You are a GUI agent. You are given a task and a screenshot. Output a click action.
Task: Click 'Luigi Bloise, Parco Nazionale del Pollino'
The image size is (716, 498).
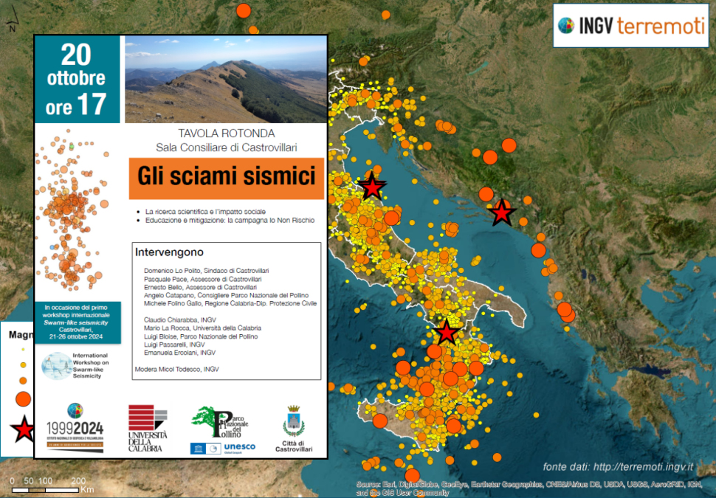(x=201, y=336)
